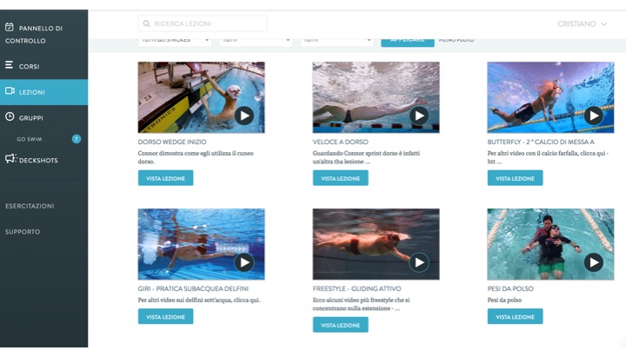
Task: Click Vista Lezione under Giri Pratica Subacquea
Action: pyautogui.click(x=166, y=316)
